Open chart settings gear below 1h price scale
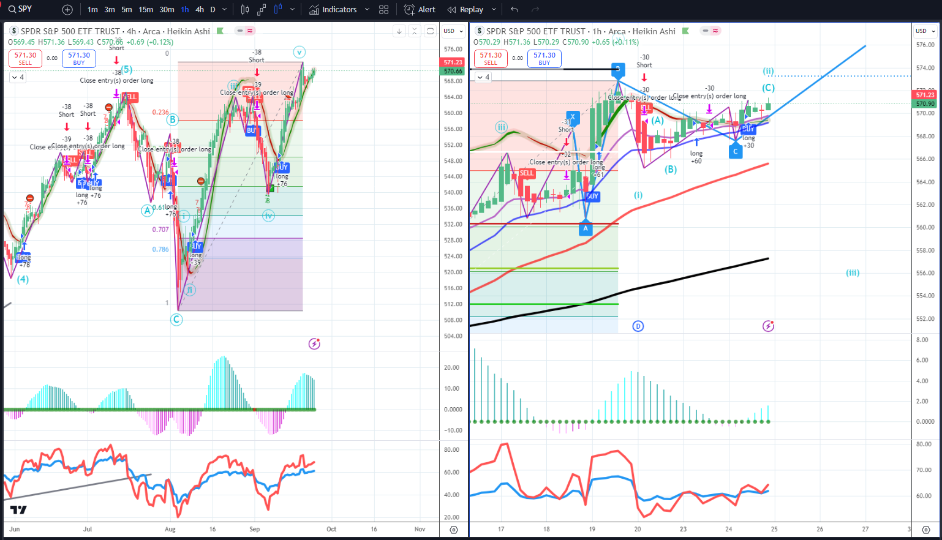The width and height of the screenshot is (942, 540). click(x=927, y=530)
